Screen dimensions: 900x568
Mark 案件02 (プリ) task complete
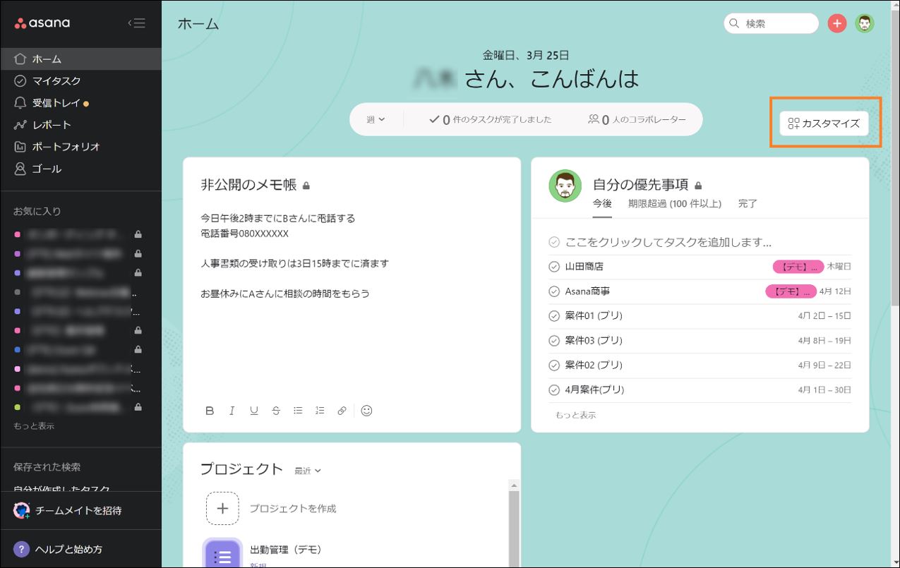tap(554, 365)
